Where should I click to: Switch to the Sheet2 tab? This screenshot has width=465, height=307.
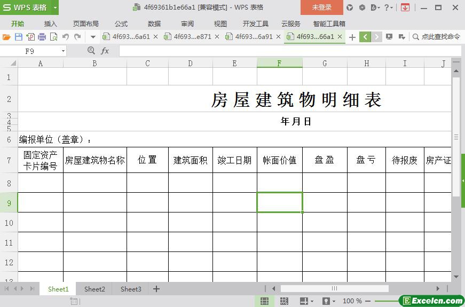[94, 289]
